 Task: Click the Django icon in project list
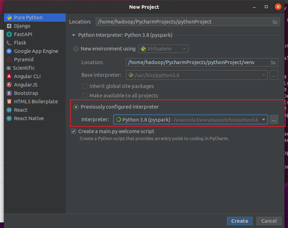9,26
